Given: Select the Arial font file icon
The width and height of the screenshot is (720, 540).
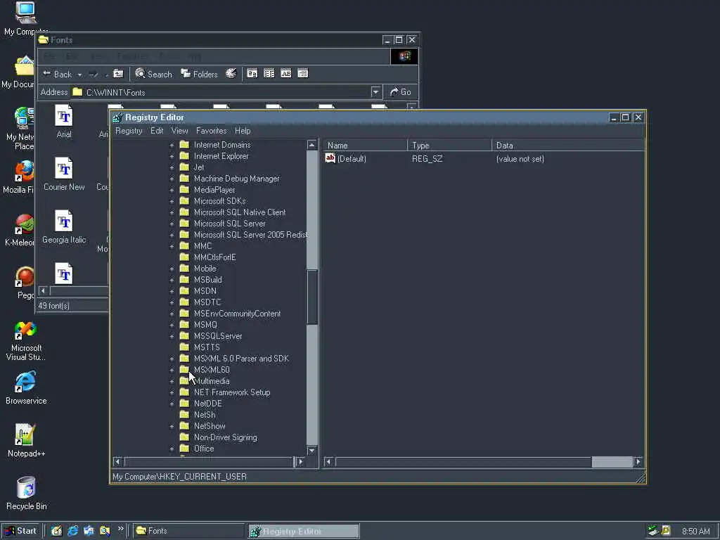Looking at the screenshot, I should [64, 115].
